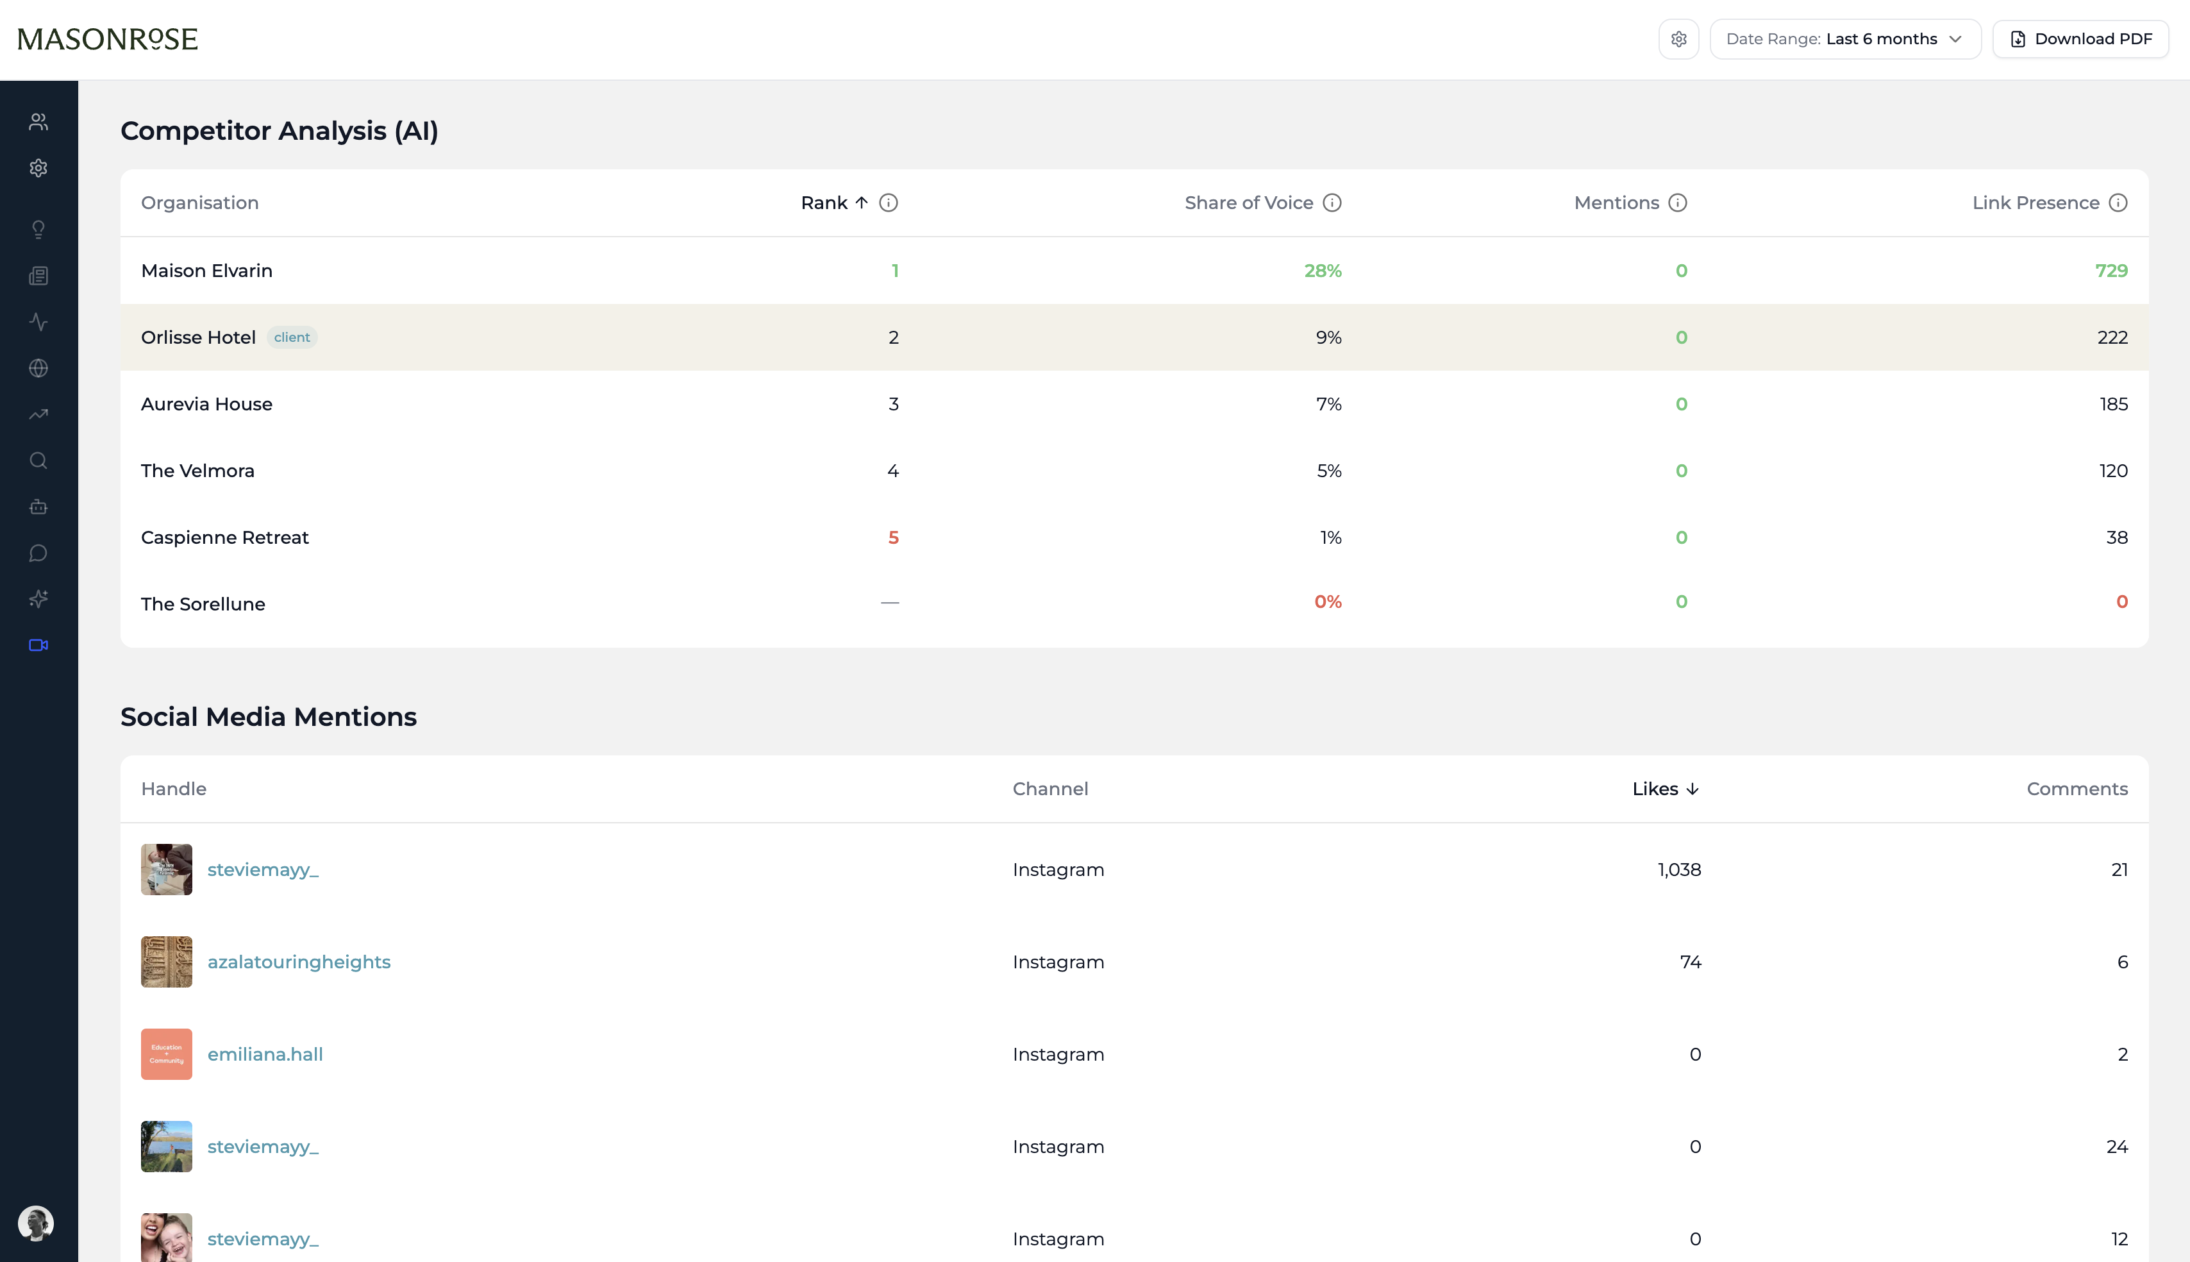
Task: Click the client badge beside Orlisse Hotel
Action: tap(292, 337)
